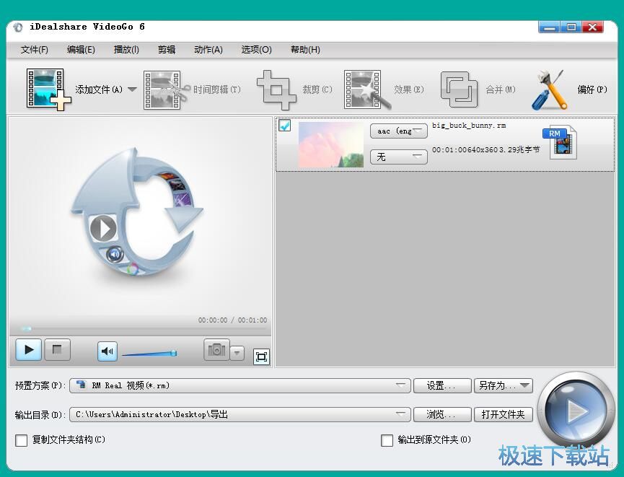
Task: Click the Time Trim scissors icon
Action: coord(167,90)
